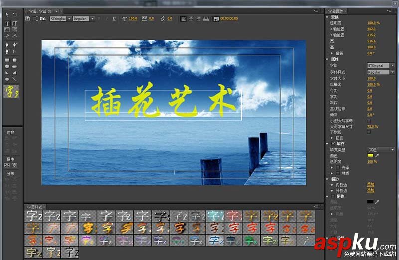Open toolbar font family dropdown STXingkai
Image resolution: width=399 pixels, height=260 pixels.
[60, 19]
